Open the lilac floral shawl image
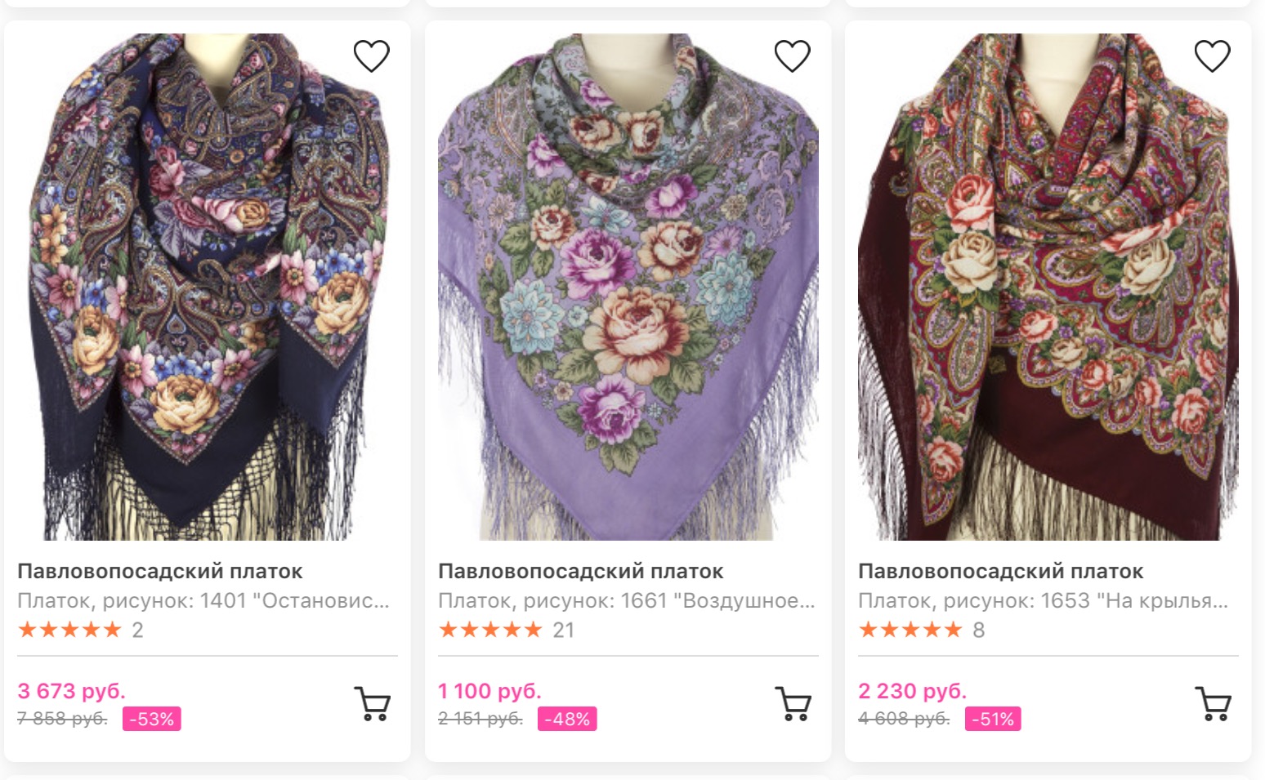 tap(628, 286)
